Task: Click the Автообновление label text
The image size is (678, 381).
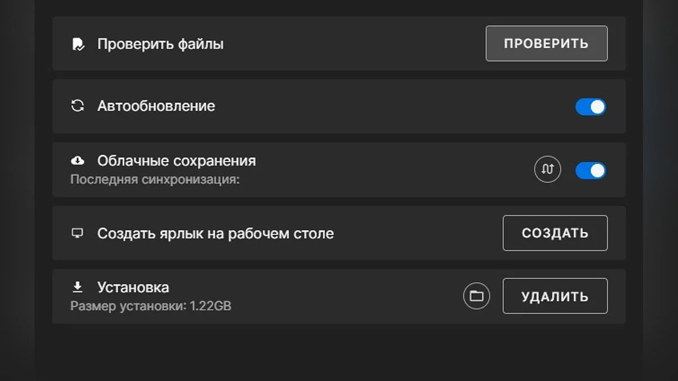Action: (156, 106)
